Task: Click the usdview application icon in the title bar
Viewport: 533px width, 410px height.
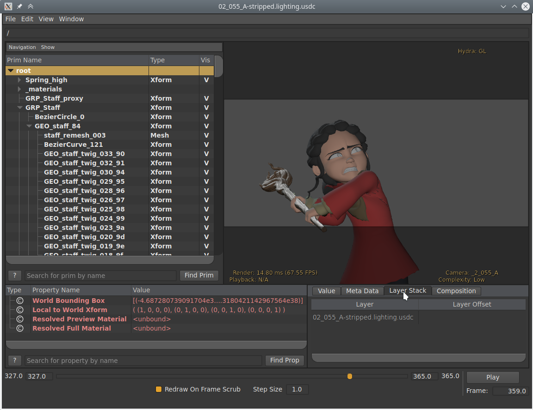Action: pos(8,6)
